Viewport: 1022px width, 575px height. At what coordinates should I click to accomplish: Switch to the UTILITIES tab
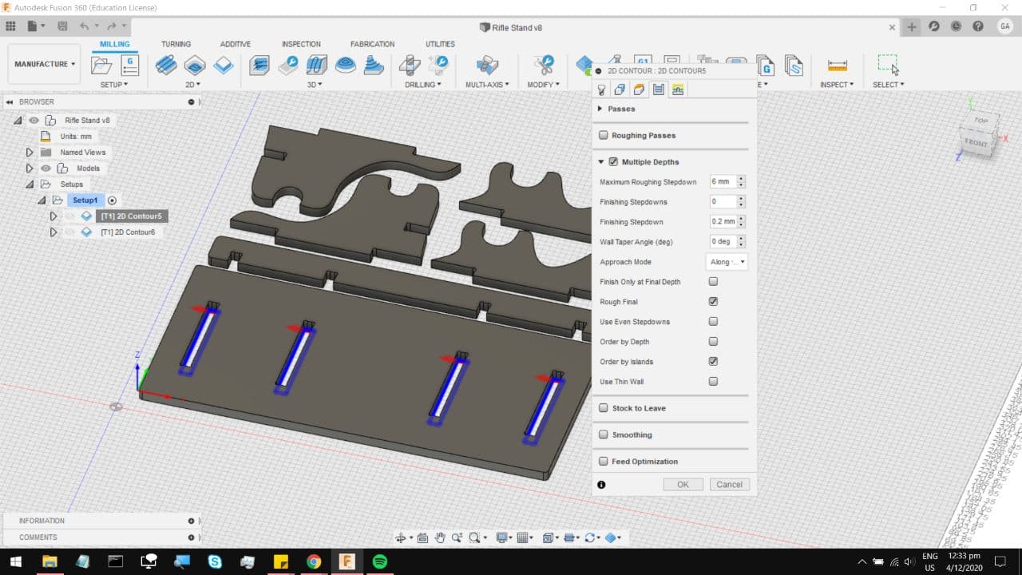(440, 44)
